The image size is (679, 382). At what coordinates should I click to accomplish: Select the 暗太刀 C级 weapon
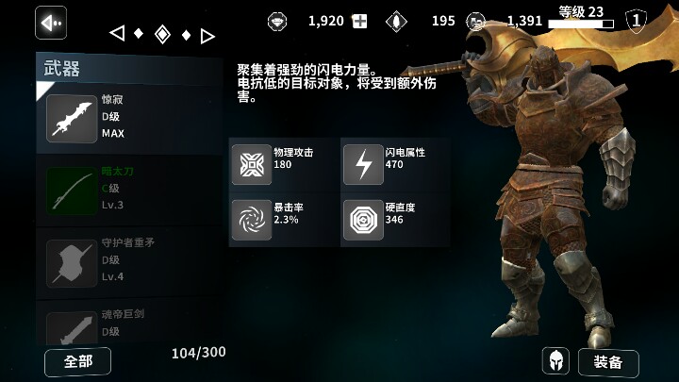coord(129,190)
